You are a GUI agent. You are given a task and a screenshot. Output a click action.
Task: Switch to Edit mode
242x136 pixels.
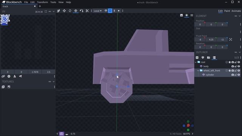coord(220,11)
